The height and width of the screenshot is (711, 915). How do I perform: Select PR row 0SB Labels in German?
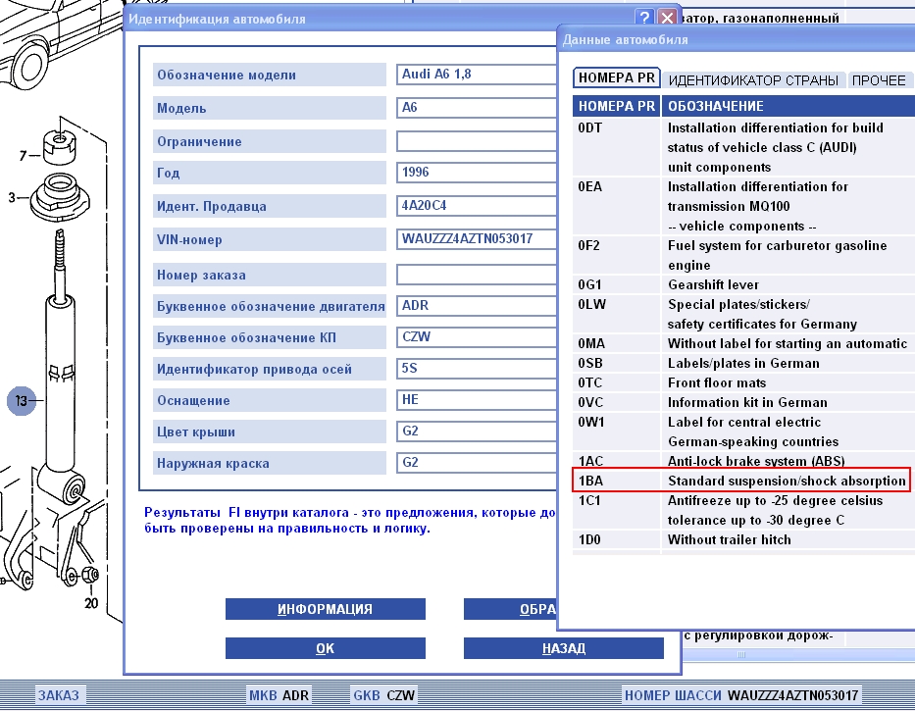(x=743, y=363)
